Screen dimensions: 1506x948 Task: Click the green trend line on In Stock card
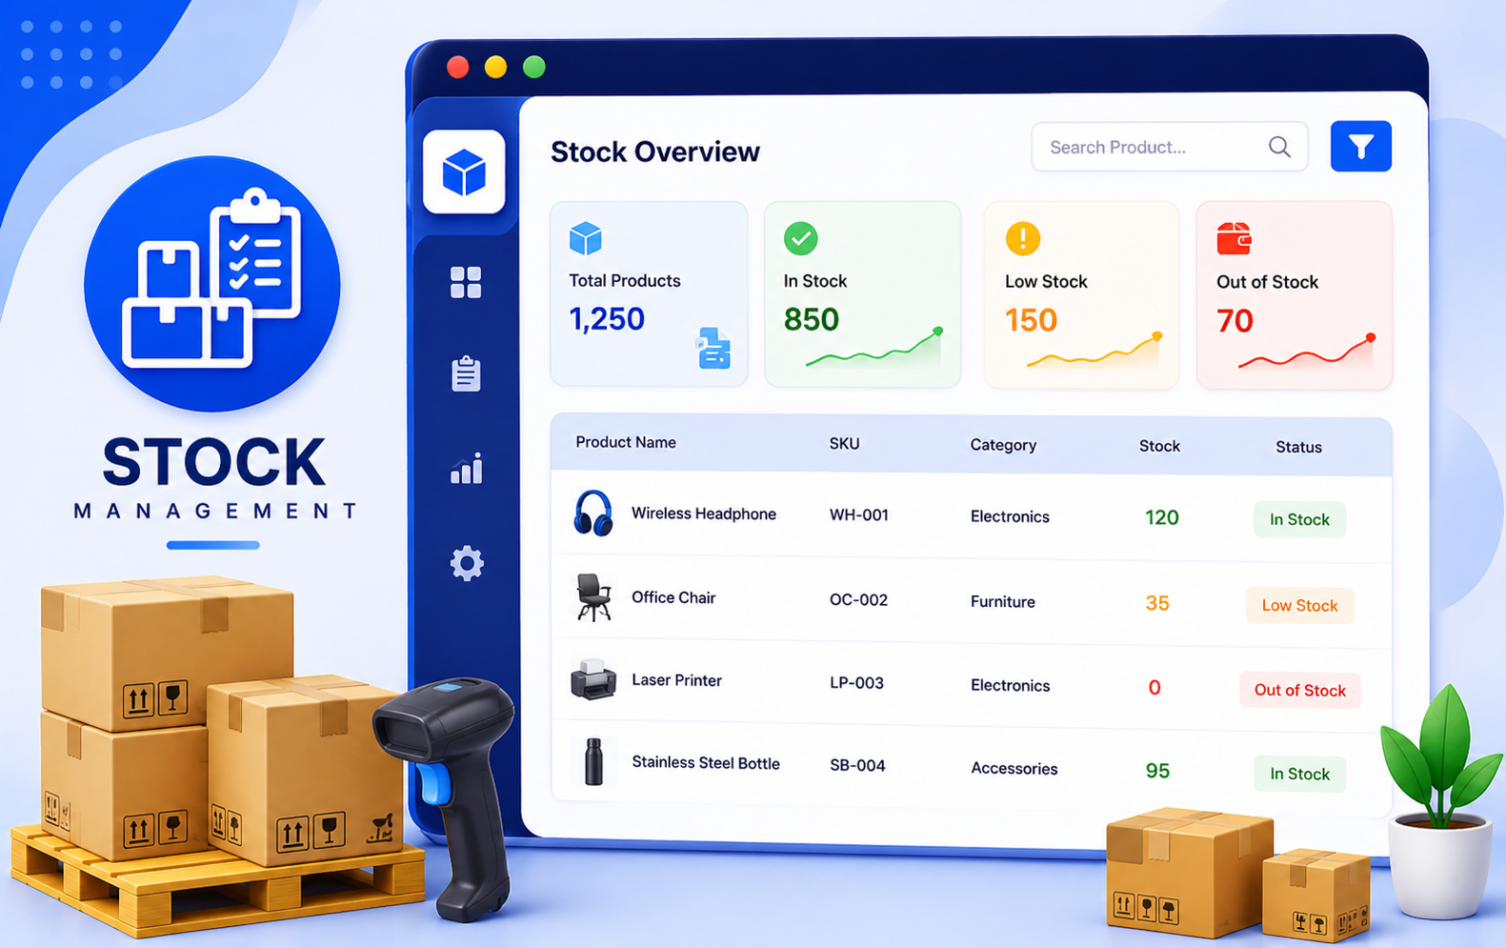click(874, 348)
